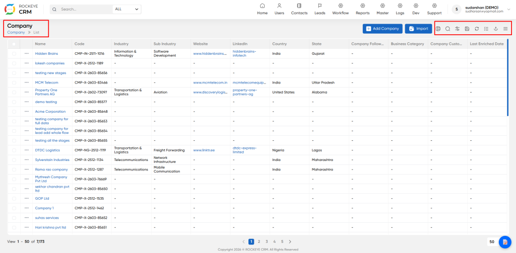This screenshot has width=516, height=253.
Task: Open the Hidden Brains company link
Action: pyautogui.click(x=46, y=53)
